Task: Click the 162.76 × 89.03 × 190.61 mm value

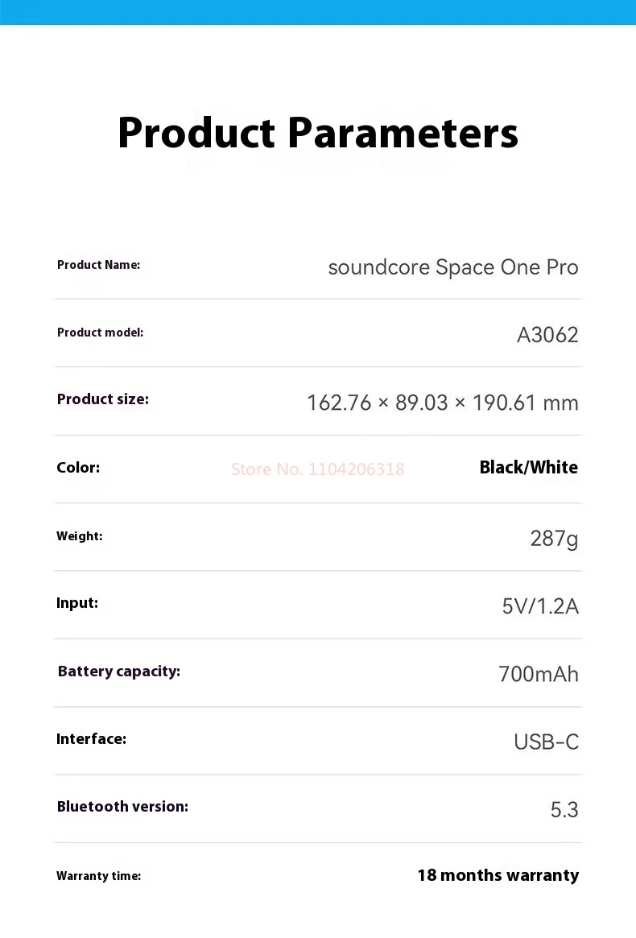Action: 442,403
